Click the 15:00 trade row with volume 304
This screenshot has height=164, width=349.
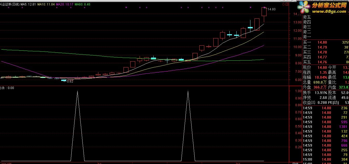pyautogui.click(x=326, y=159)
